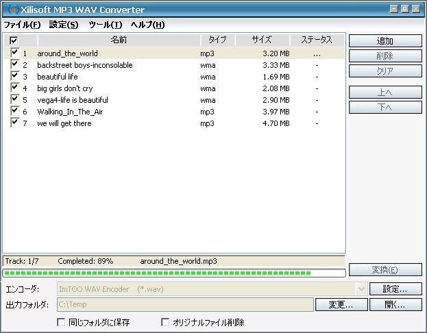Click the 追加 add button
Screen dimensions: 427x333
pos(385,41)
